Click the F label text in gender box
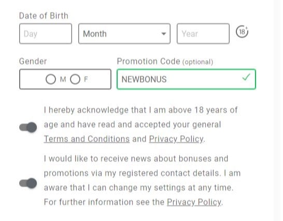 click(x=86, y=79)
